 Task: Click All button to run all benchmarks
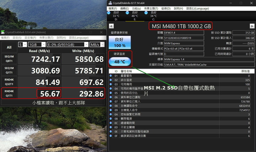point(9,47)
